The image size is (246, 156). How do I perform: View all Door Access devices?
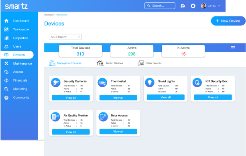click(118, 132)
